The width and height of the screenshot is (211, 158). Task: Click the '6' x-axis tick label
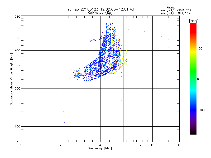pos(123,145)
